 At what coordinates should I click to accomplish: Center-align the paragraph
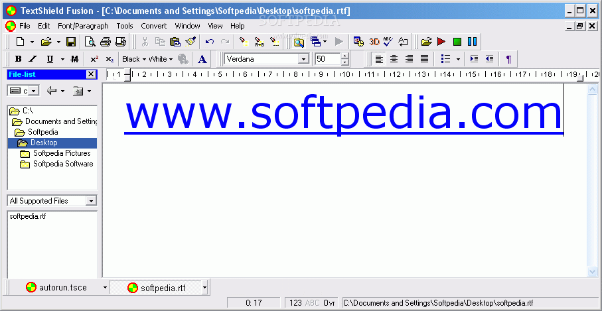coord(394,59)
